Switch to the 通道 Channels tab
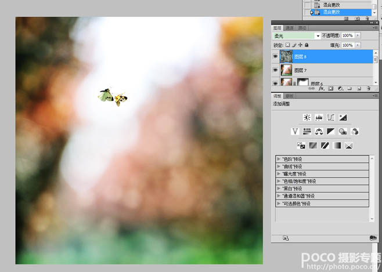Image resolution: width=382 pixels, height=272 pixels. click(x=289, y=28)
